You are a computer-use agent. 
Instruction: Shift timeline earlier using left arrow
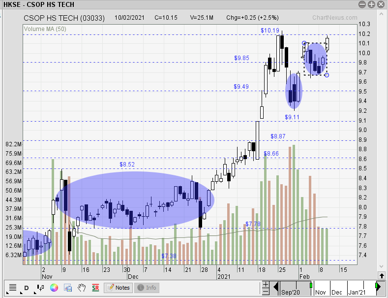[275, 288]
